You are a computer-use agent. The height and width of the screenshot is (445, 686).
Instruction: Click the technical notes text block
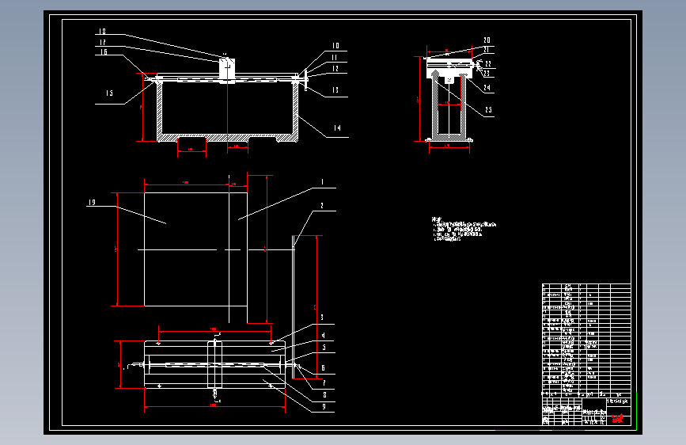(464, 229)
